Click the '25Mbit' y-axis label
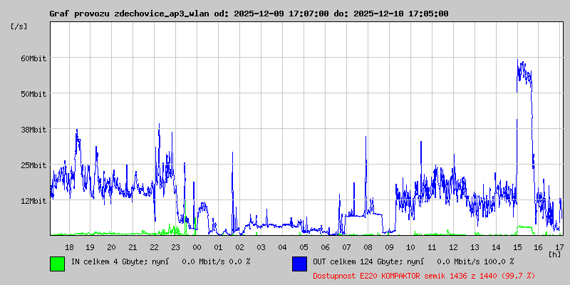The width and height of the screenshot is (570, 285). [x=33, y=165]
